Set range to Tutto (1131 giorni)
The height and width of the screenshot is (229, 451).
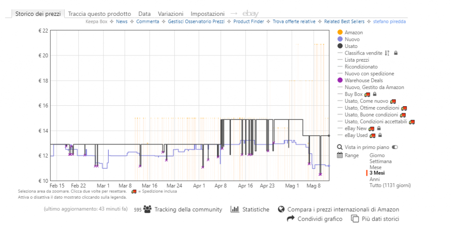pyautogui.click(x=390, y=185)
